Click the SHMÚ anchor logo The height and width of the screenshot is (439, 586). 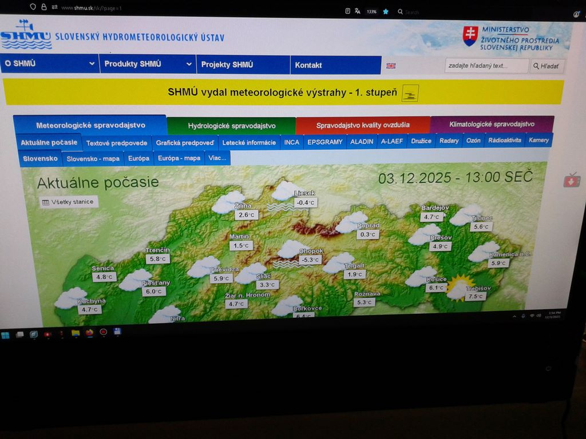coord(26,35)
